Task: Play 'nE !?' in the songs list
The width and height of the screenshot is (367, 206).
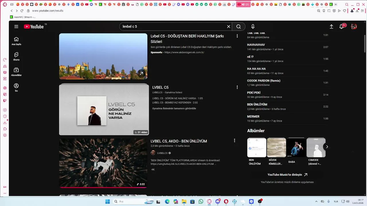Action: [x=288, y=59]
